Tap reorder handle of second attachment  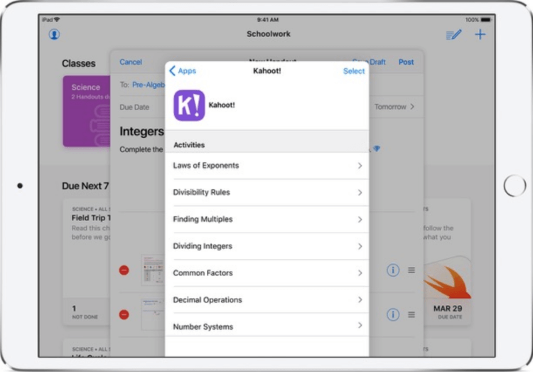point(411,314)
